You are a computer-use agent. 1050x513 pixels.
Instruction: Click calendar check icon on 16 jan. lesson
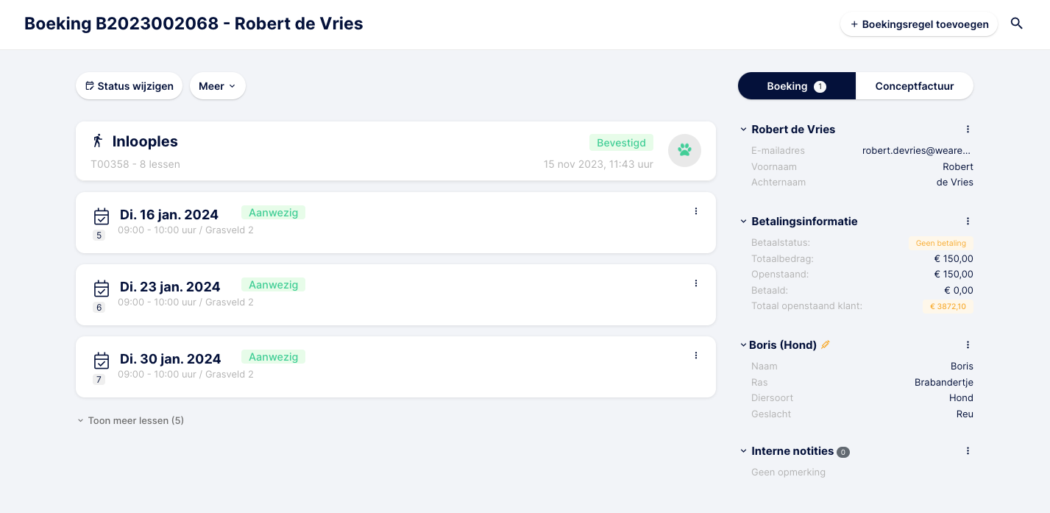102,216
